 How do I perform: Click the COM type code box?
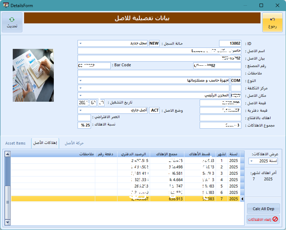coord(236,80)
